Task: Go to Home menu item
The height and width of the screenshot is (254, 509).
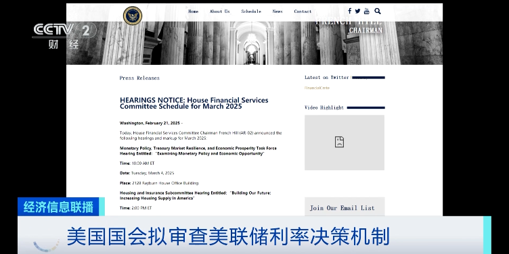Action: tap(193, 11)
